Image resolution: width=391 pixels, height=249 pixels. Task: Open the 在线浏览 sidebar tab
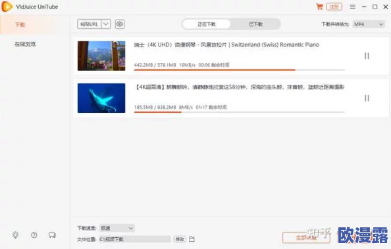(x=25, y=44)
